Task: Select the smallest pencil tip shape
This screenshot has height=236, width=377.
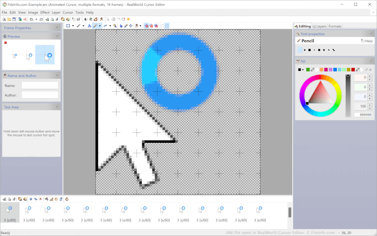Action: coord(300,50)
